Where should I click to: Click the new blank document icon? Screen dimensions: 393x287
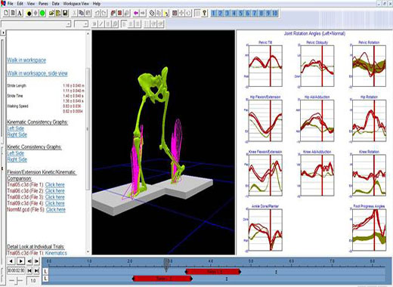6,13
